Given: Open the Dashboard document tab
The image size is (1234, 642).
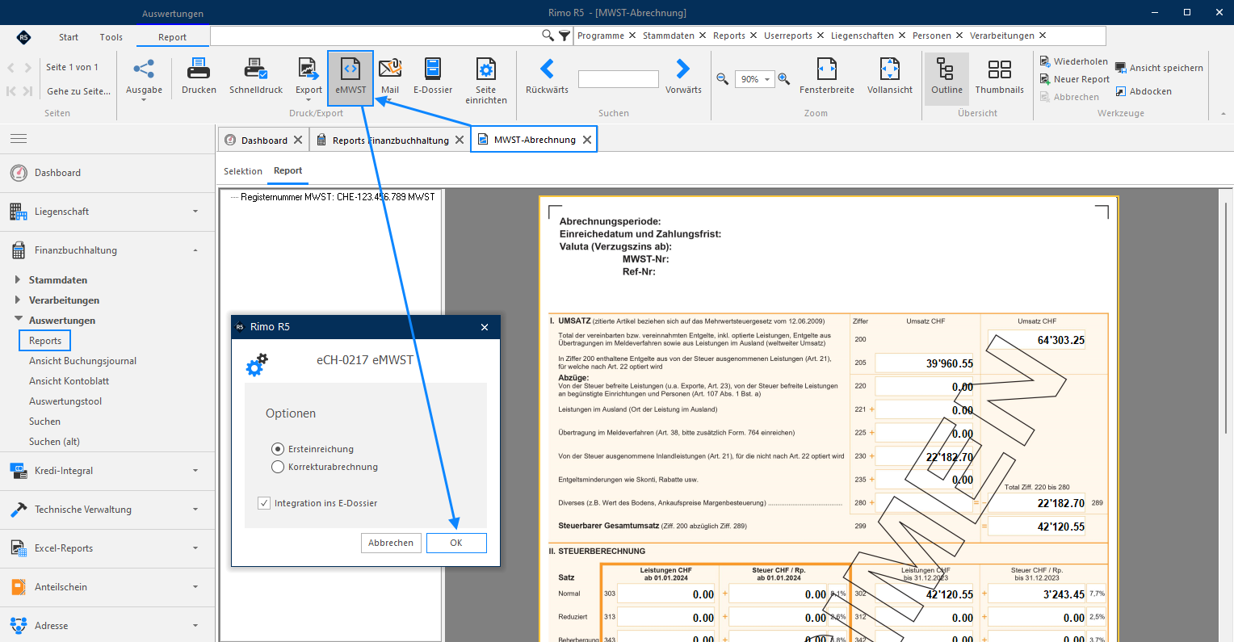Looking at the screenshot, I should click(x=263, y=140).
